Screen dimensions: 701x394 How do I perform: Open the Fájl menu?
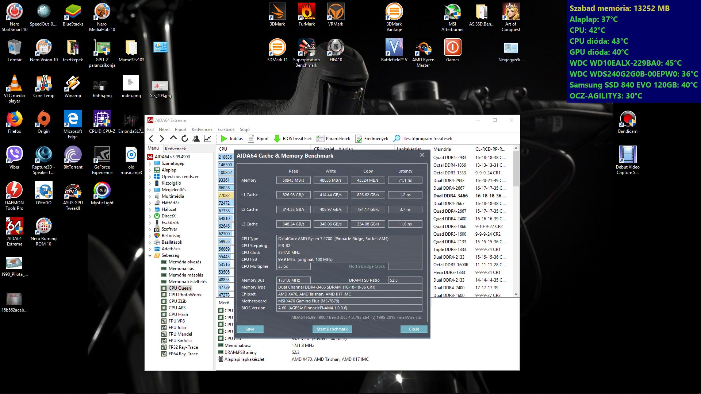pyautogui.click(x=150, y=130)
